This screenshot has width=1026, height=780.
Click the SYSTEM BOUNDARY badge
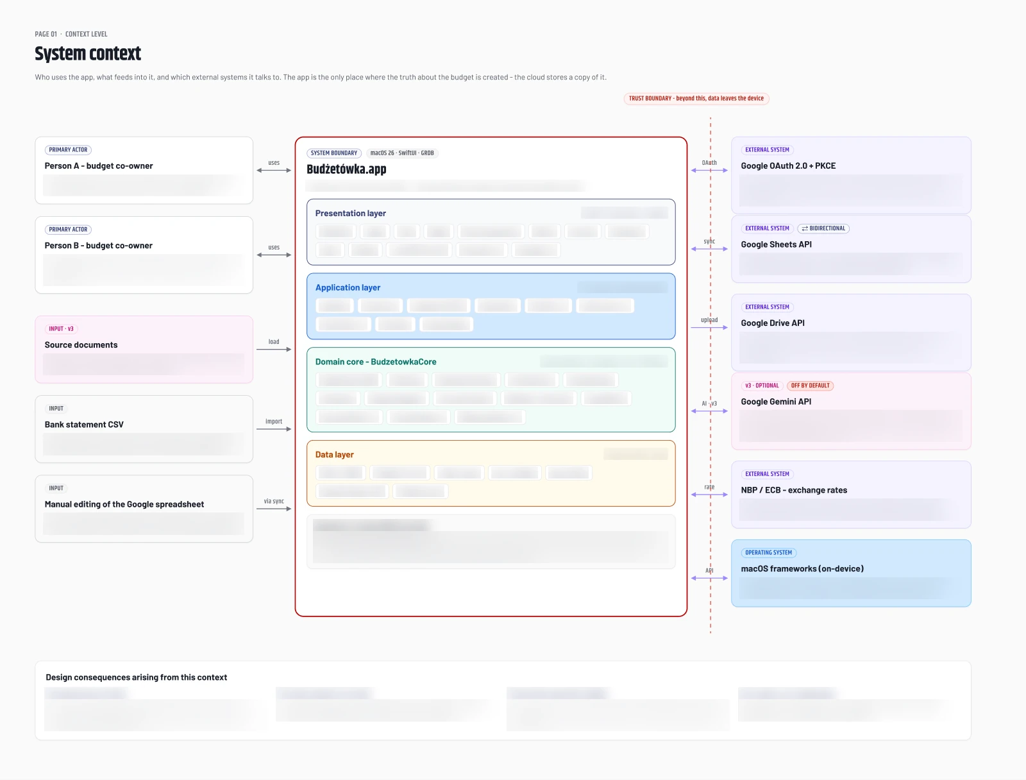(334, 153)
